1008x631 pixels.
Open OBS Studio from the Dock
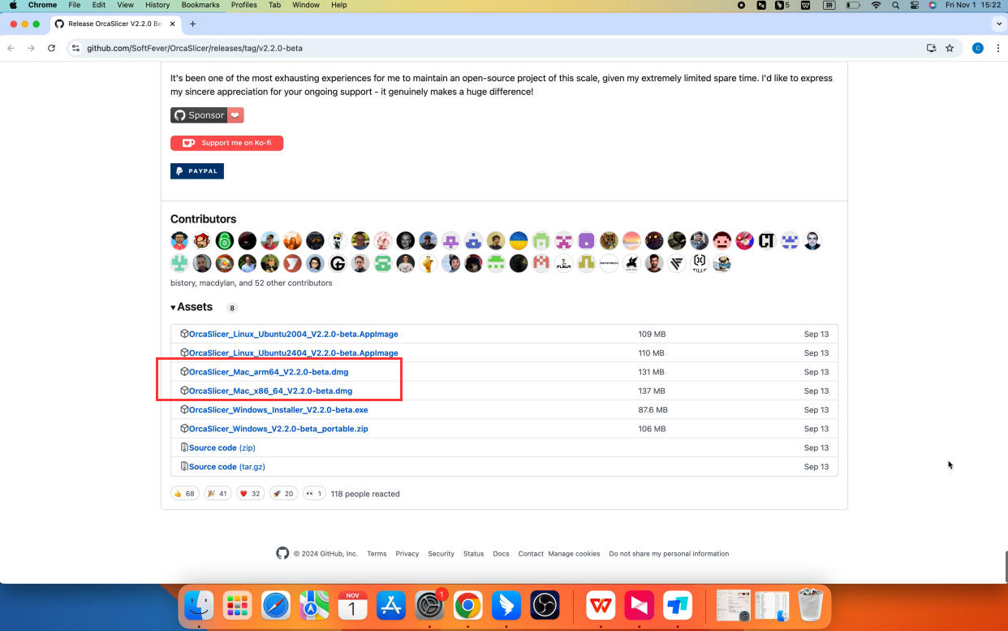point(545,605)
